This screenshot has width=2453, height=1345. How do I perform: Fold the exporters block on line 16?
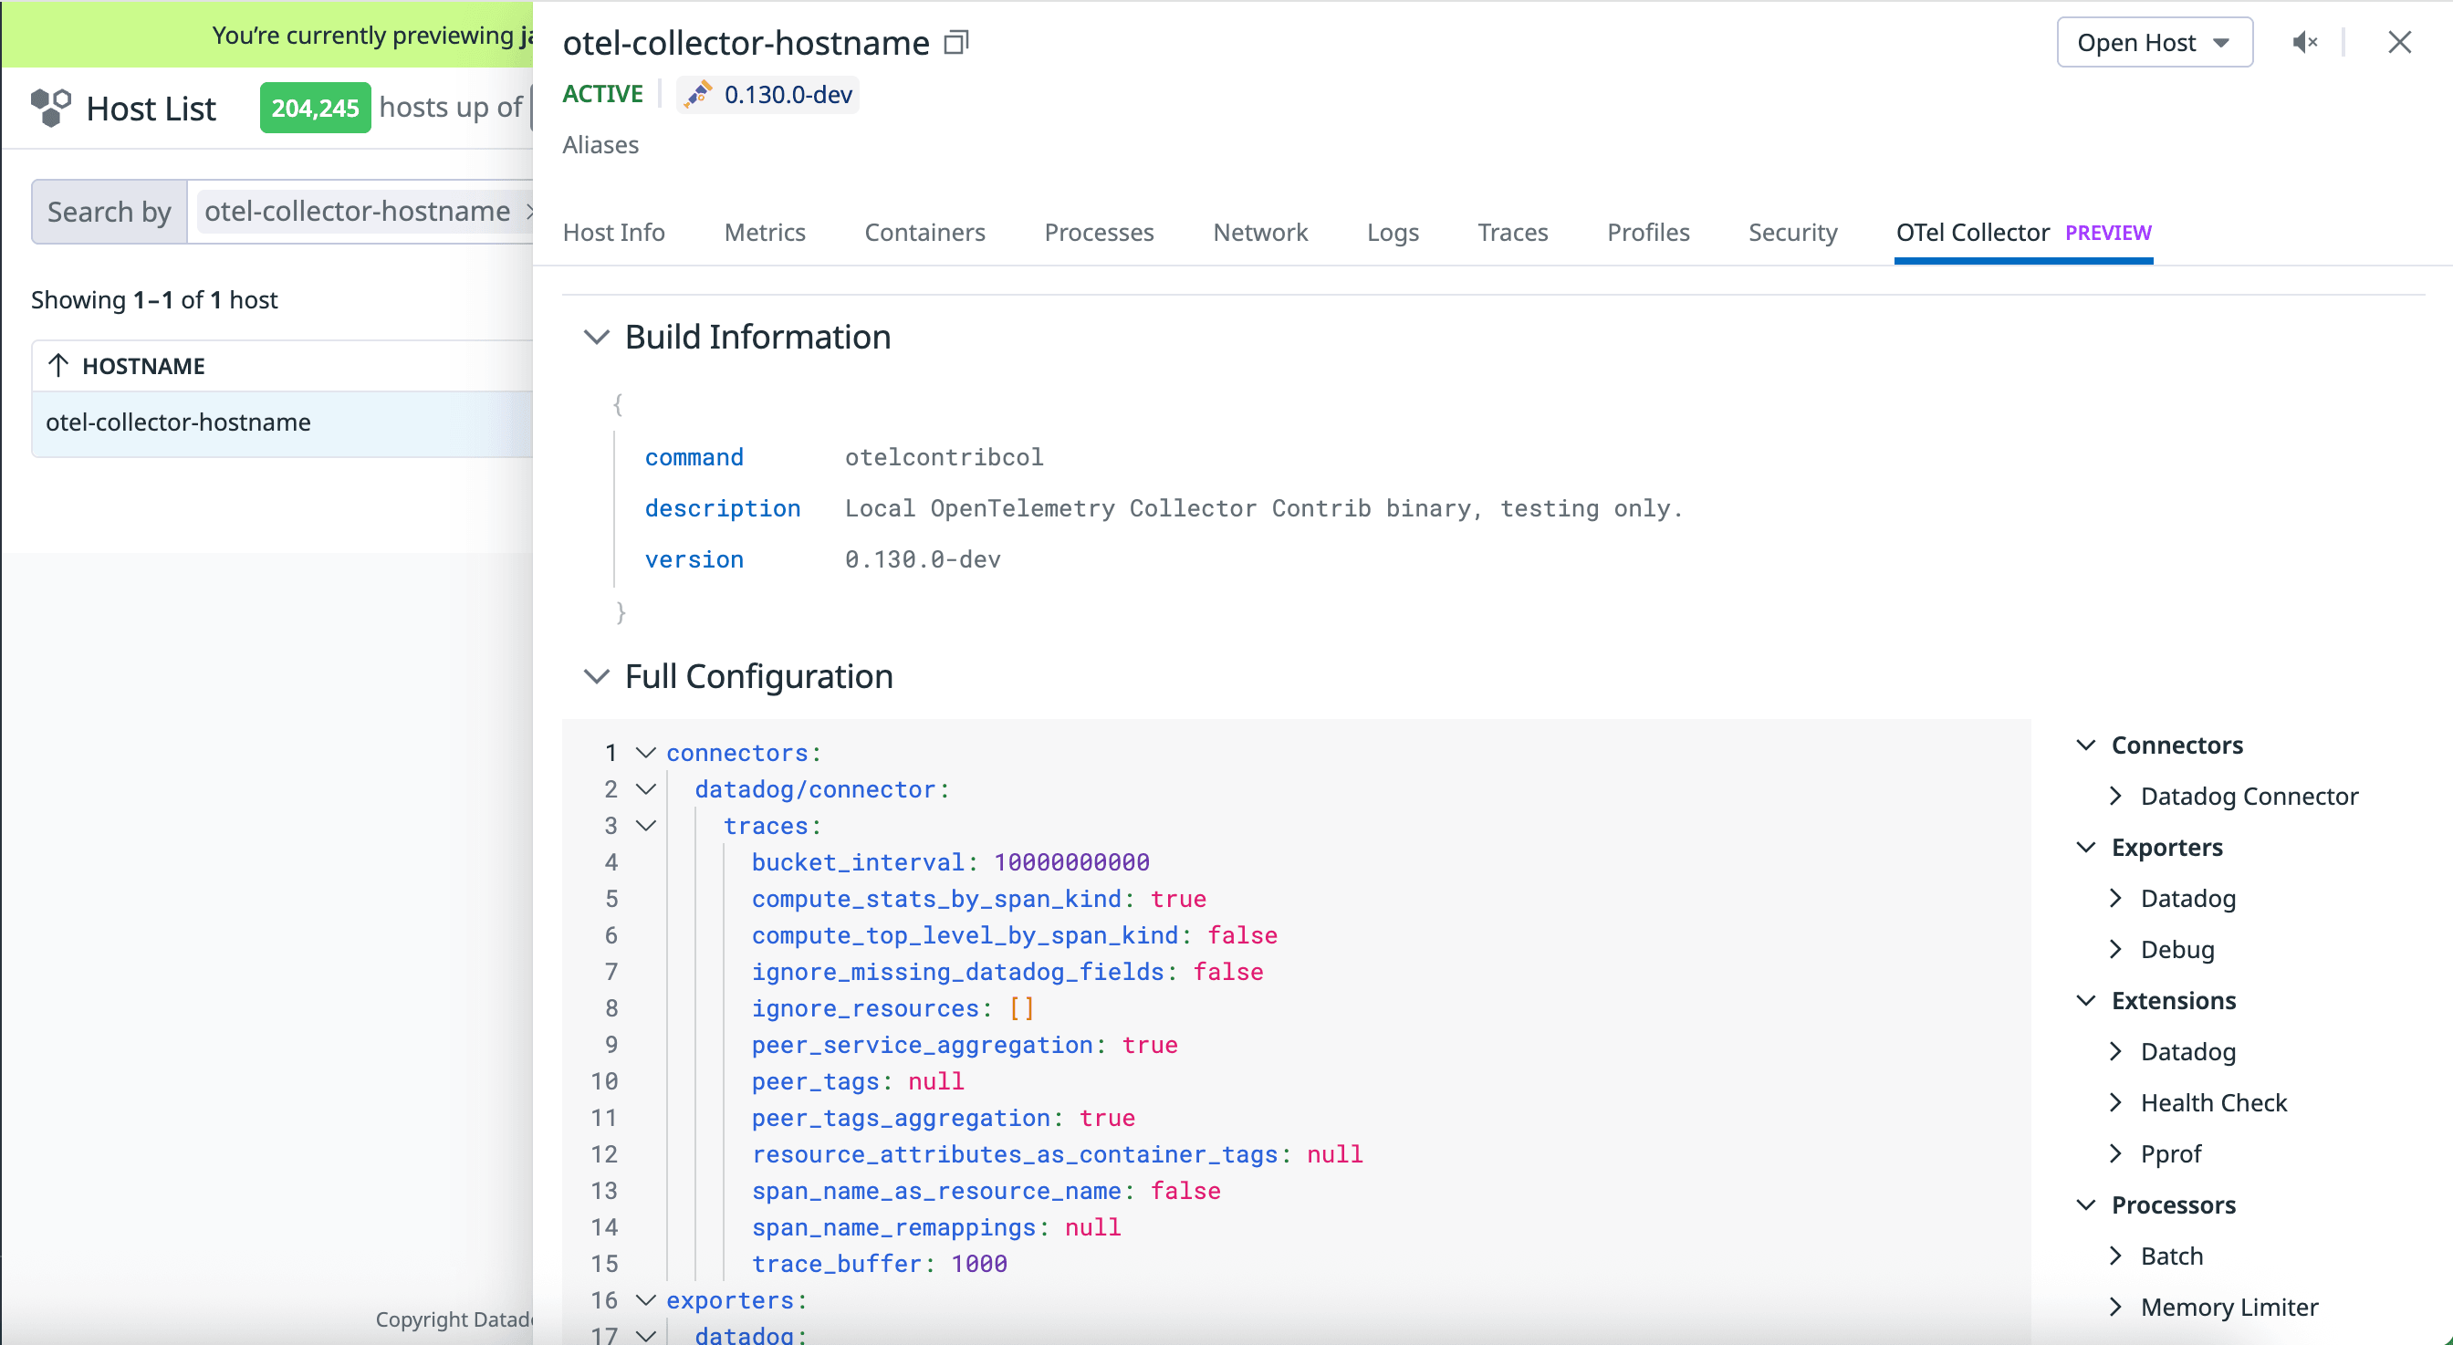click(x=645, y=1300)
